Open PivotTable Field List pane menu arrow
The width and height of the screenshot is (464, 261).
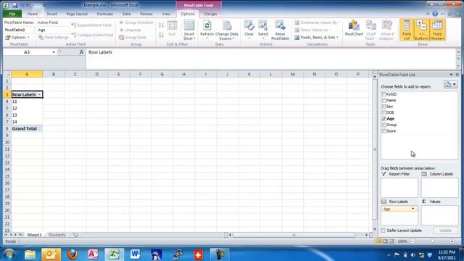451,75
